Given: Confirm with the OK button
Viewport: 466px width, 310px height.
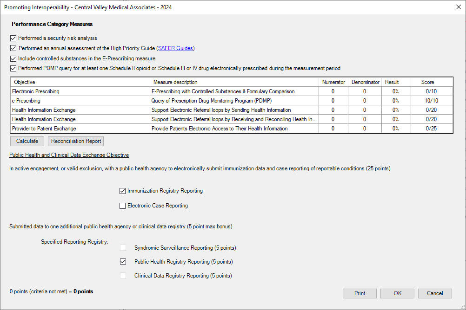Looking at the screenshot, I should 397,293.
